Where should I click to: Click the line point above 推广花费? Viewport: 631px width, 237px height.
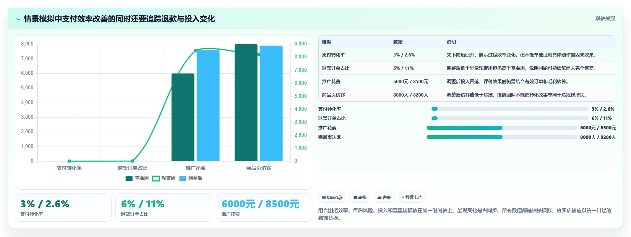pyautogui.click(x=196, y=50)
